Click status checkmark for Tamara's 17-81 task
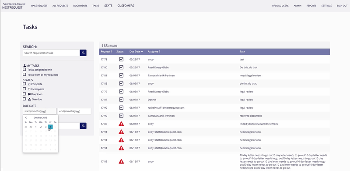 coord(121,75)
